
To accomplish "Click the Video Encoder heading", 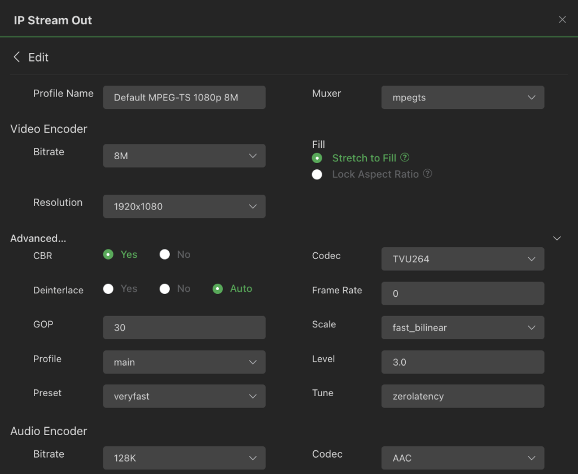I will 49,129.
